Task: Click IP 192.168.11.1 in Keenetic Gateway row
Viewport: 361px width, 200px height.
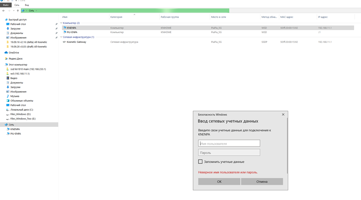Action: tap(325, 42)
